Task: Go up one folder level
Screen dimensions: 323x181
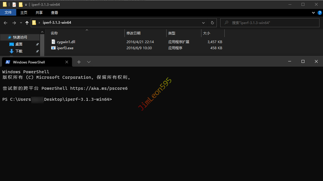Action: coord(27,23)
